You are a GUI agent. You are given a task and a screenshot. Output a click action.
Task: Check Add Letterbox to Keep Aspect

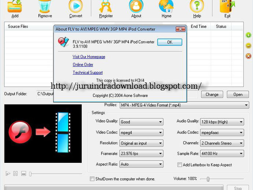pyautogui.click(x=180, y=165)
